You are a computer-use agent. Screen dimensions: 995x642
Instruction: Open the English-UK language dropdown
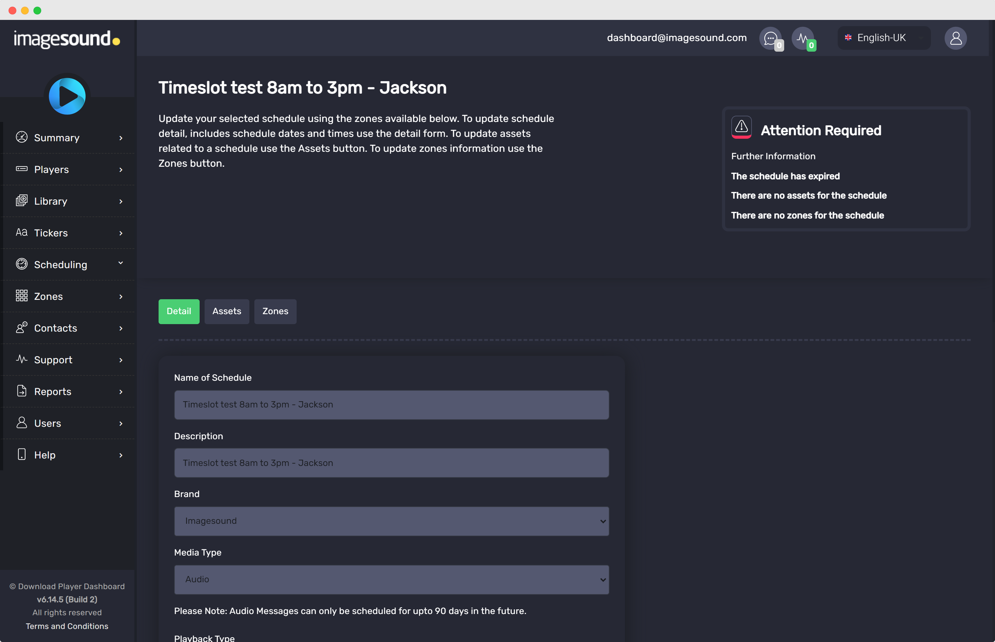[x=884, y=38]
